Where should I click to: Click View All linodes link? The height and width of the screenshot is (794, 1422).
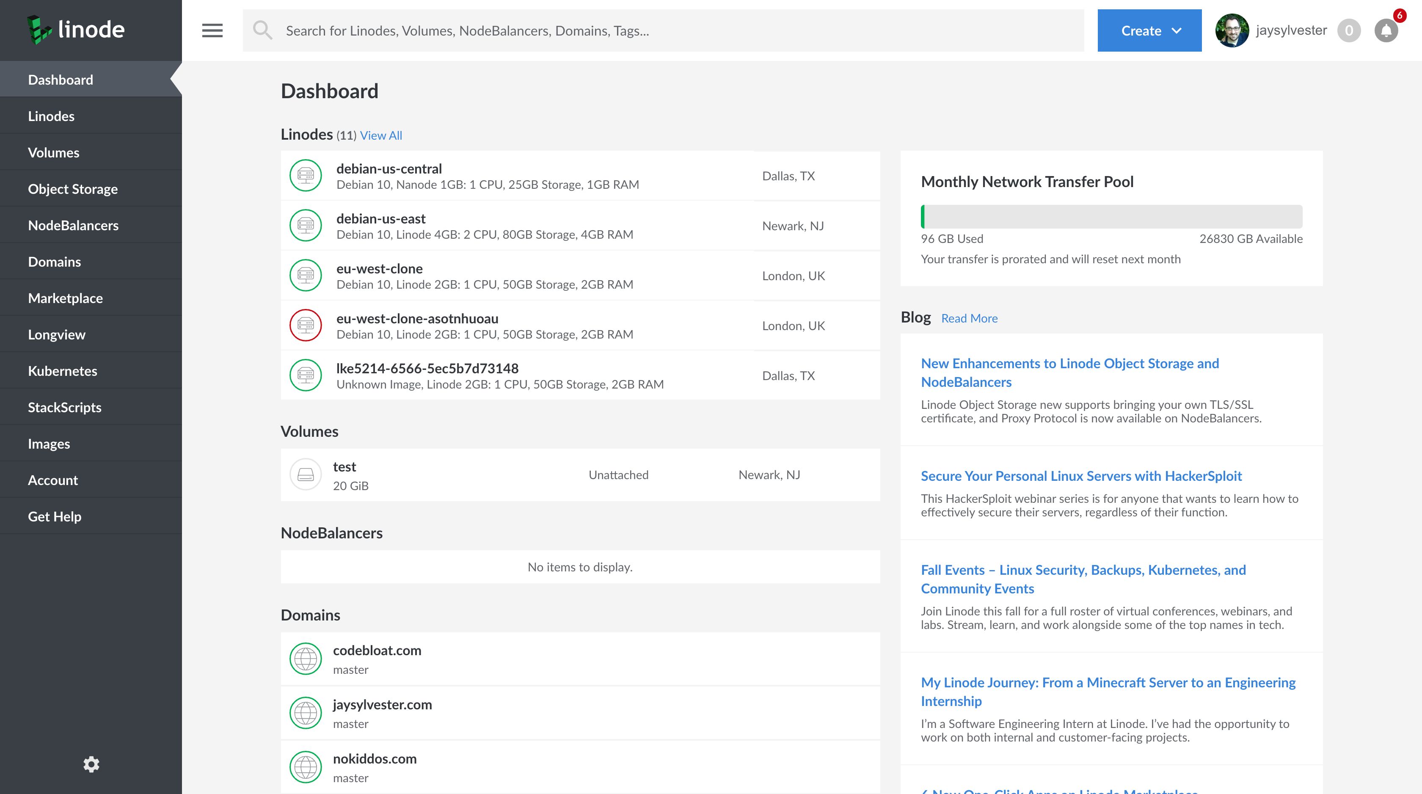tap(381, 135)
